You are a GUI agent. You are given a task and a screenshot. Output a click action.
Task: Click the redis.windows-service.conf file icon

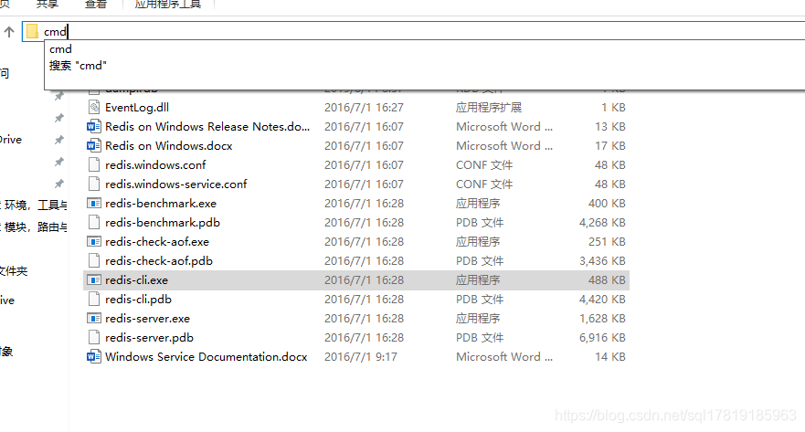click(94, 184)
